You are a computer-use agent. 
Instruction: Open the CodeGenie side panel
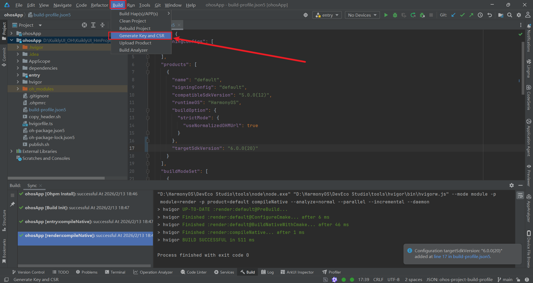point(529,98)
